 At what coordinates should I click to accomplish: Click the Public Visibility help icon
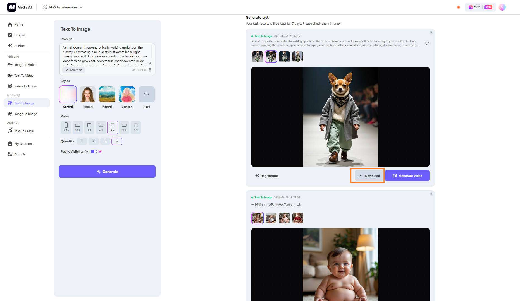(86, 152)
